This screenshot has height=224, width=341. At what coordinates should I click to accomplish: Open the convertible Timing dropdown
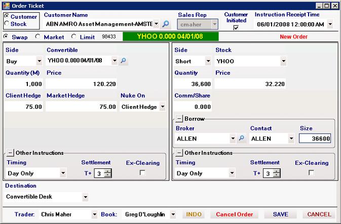point(63,173)
